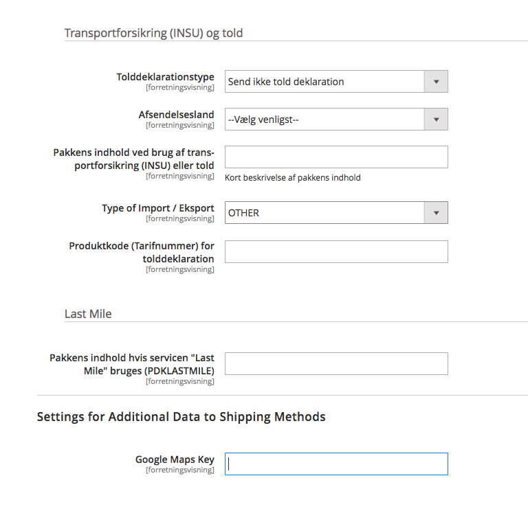Click the Pakkens indhold hvis servicen Last Mile label
The image size is (528, 511).
pyautogui.click(x=132, y=364)
